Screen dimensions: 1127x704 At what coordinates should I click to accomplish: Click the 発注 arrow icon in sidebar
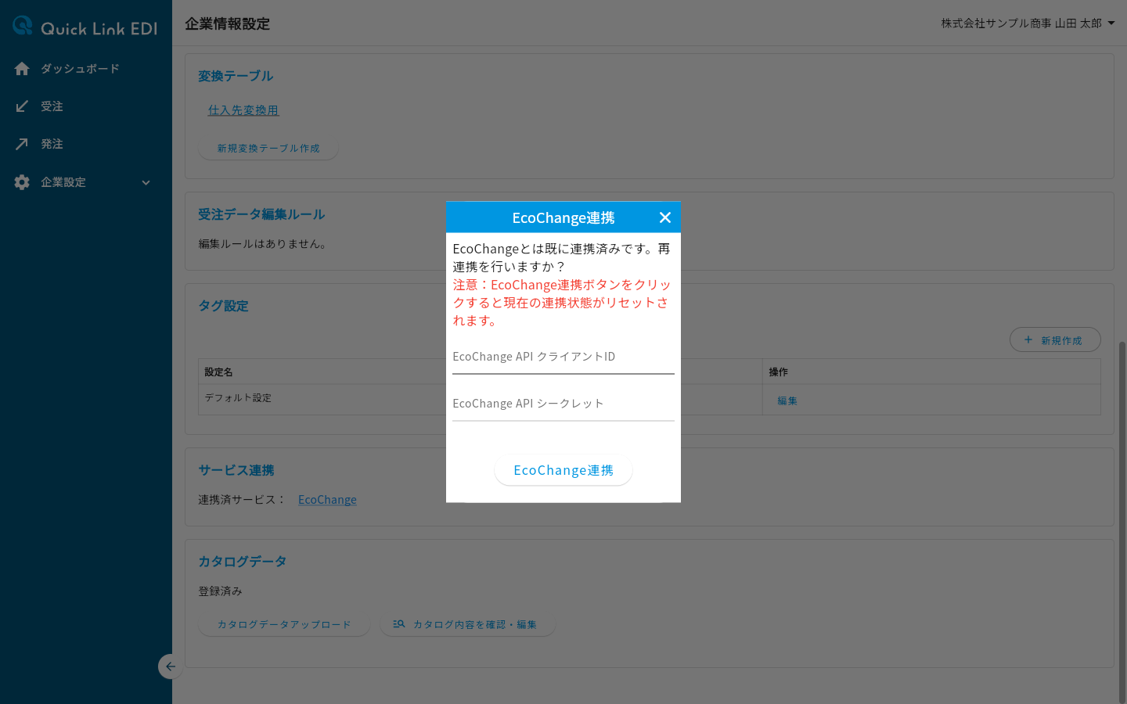22,144
